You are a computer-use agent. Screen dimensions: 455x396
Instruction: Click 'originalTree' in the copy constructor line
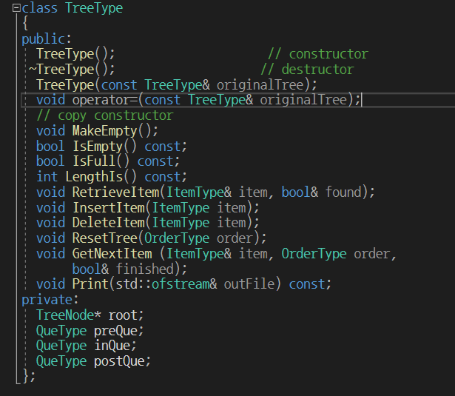click(x=260, y=85)
